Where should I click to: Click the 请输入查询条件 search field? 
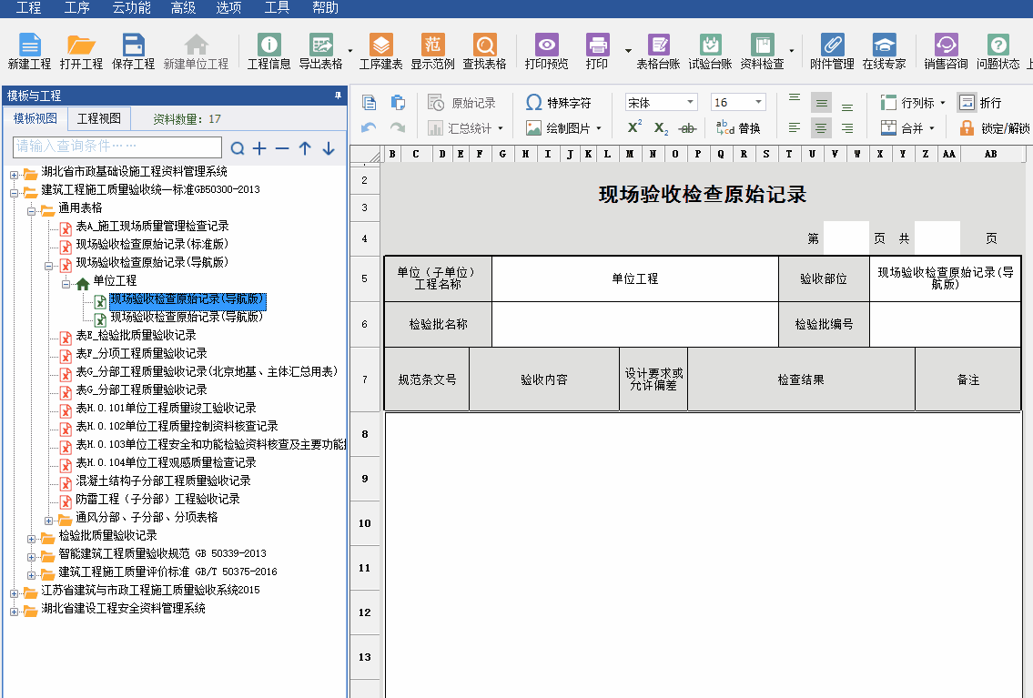point(117,147)
